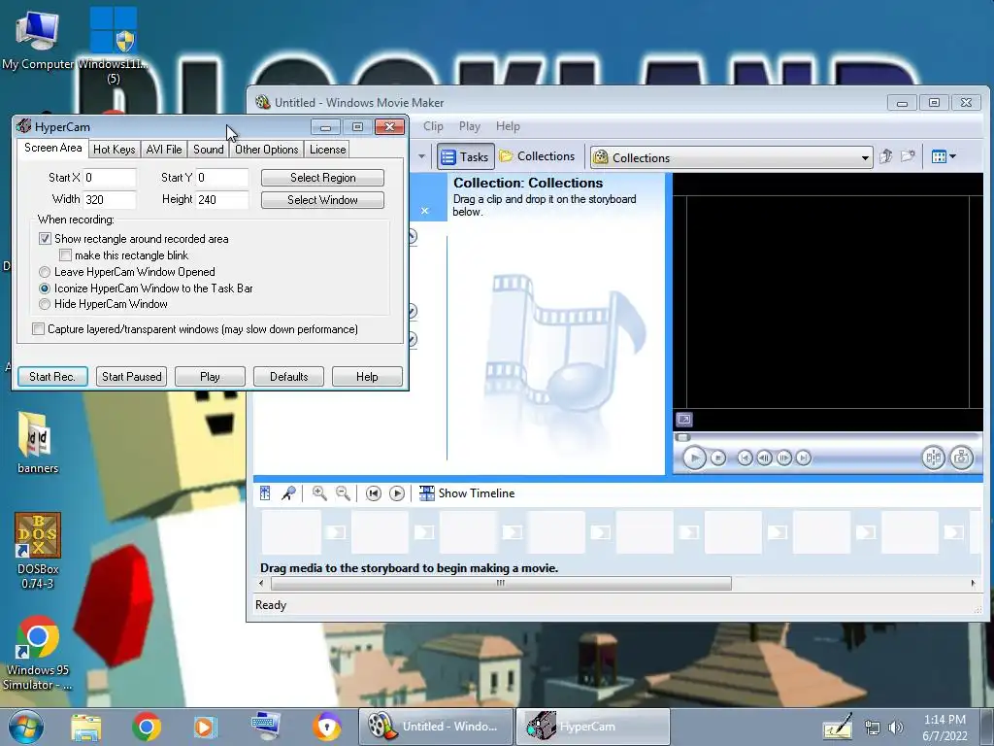
Task: Step to the previous frame in monitor
Action: [x=765, y=458]
